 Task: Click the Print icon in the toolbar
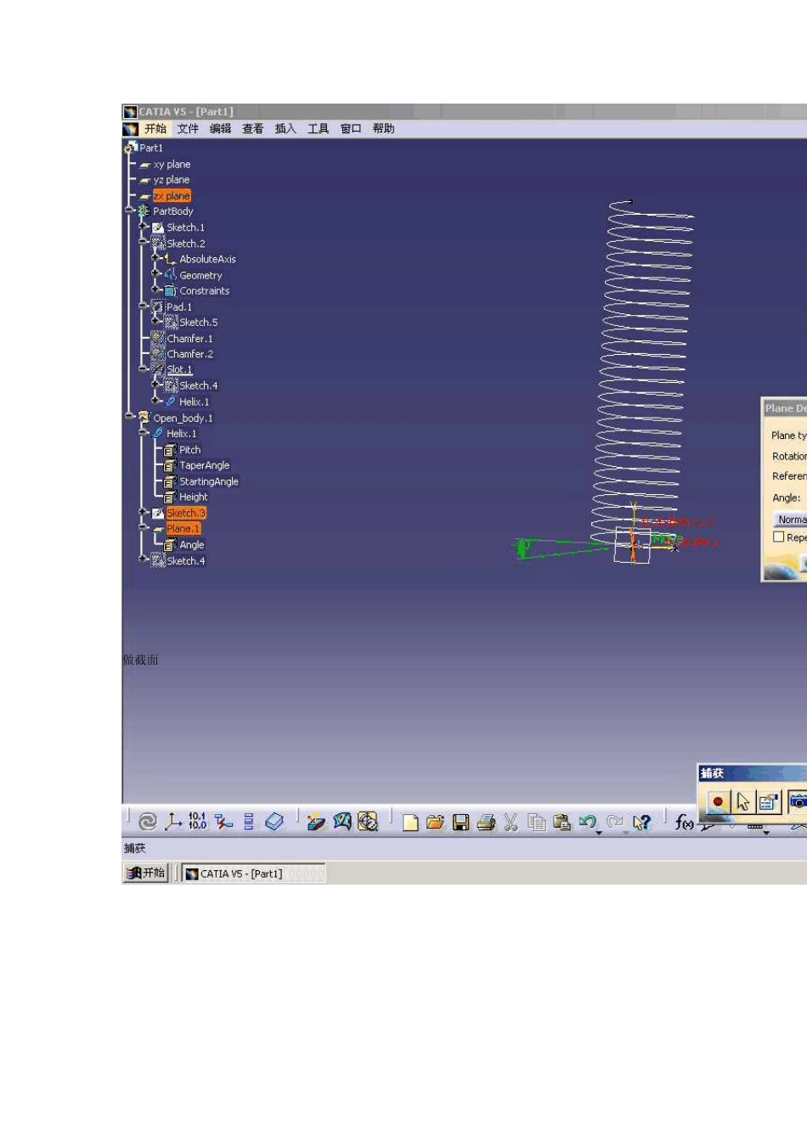pyautogui.click(x=486, y=822)
